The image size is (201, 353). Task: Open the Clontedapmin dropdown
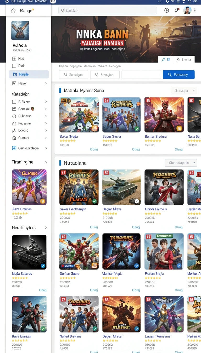[x=181, y=163]
